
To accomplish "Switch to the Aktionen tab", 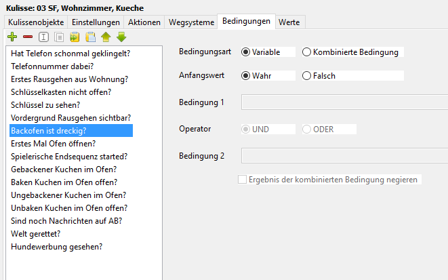I will (144, 22).
